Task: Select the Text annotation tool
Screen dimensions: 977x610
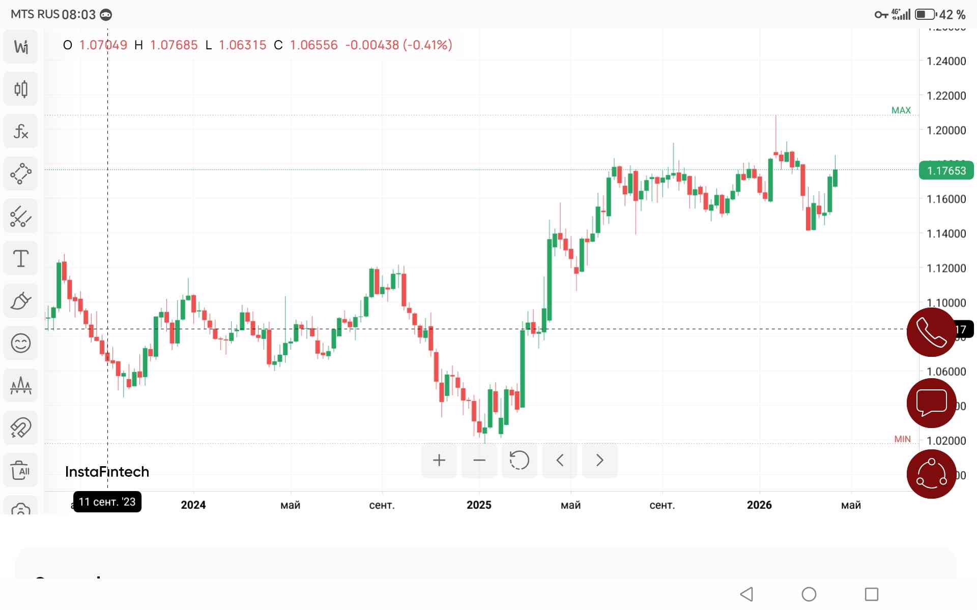Action: pyautogui.click(x=20, y=258)
